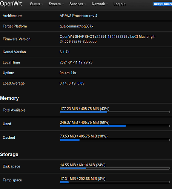172x189 pixels.
Task: Click the REFRESHING status badge
Action: click(x=163, y=4)
